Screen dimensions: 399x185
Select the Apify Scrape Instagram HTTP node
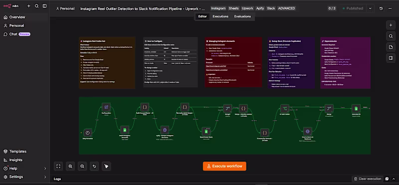tap(165, 130)
